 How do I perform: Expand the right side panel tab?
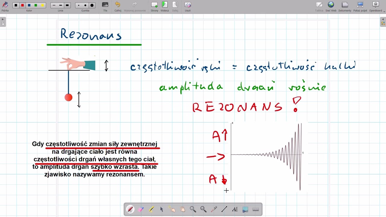[383, 22]
